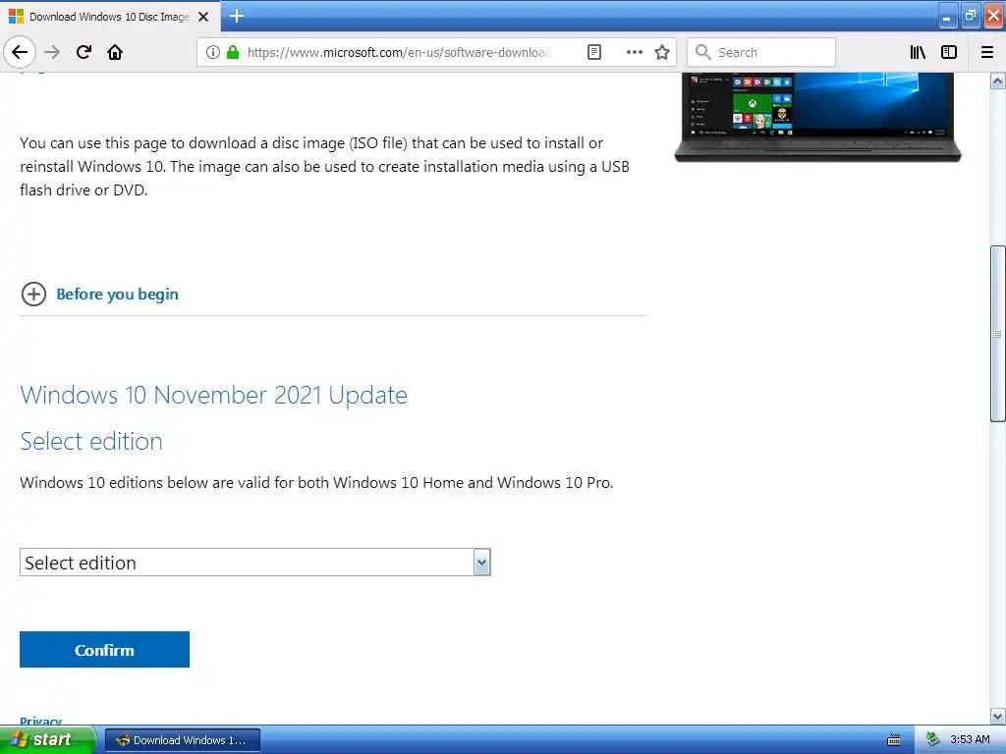Viewport: 1006px width, 754px height.
Task: Open the Windows XP start menu
Action: (46, 739)
